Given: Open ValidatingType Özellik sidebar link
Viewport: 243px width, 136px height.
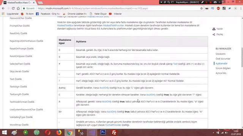Looking at the screenshot, I should tap(21, 117).
